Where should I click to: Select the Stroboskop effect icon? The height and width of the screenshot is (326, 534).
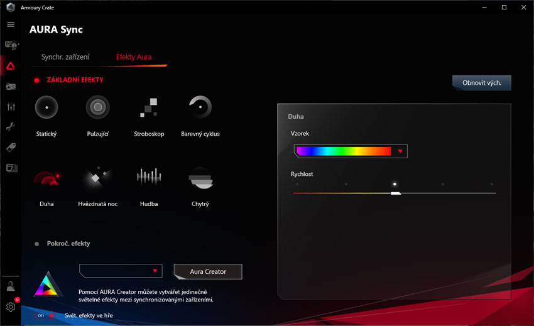point(149,107)
